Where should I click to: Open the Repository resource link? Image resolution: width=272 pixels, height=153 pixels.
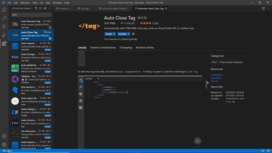216,78
